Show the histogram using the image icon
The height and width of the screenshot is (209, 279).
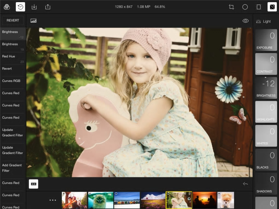point(34,21)
